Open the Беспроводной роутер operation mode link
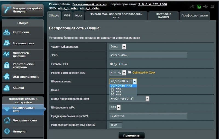The width and height of the screenshot is (219, 139). click(90, 4)
